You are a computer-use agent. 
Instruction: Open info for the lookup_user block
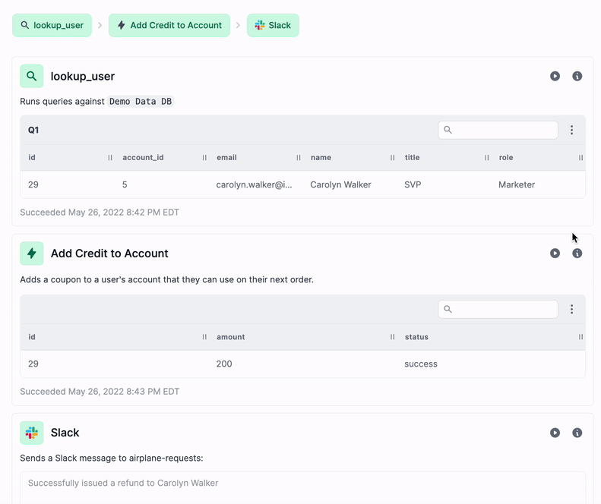pyautogui.click(x=577, y=76)
